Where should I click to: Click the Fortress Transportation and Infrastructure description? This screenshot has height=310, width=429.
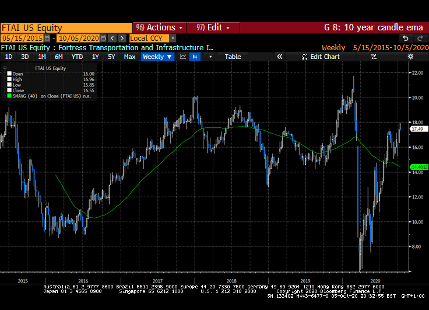click(x=136, y=48)
